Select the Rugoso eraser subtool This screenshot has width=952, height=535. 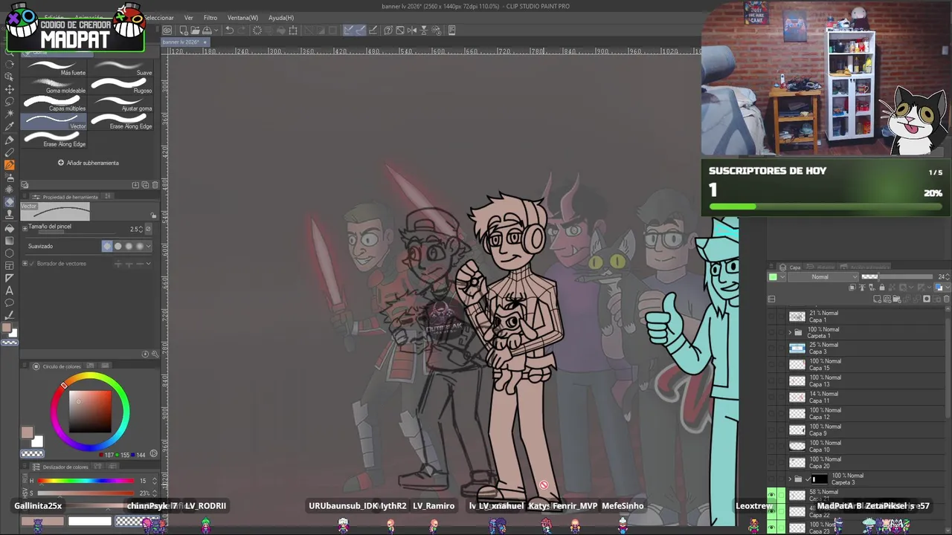click(x=121, y=85)
